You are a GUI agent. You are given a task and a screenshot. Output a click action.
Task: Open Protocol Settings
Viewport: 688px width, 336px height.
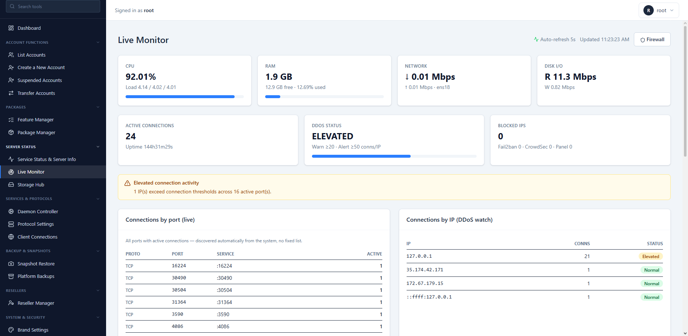(53, 224)
